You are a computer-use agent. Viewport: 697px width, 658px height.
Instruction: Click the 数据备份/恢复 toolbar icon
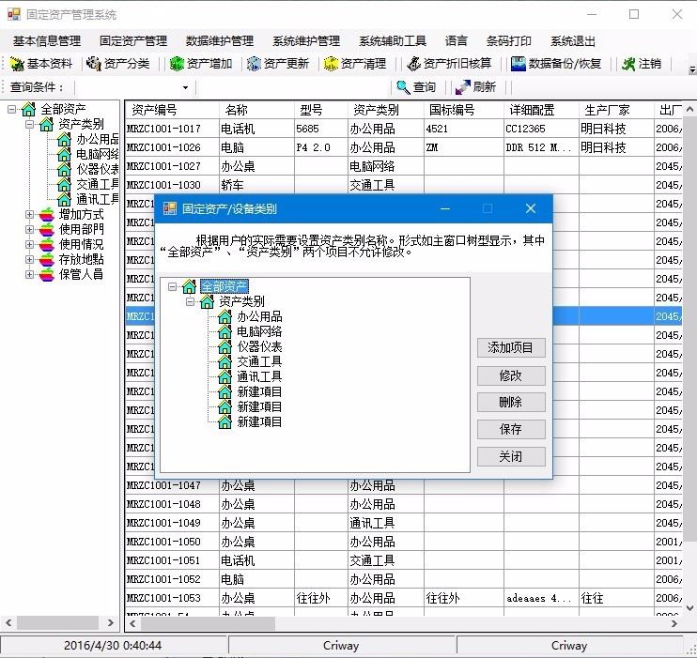(561, 64)
